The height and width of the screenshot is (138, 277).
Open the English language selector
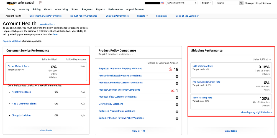point(207,3)
